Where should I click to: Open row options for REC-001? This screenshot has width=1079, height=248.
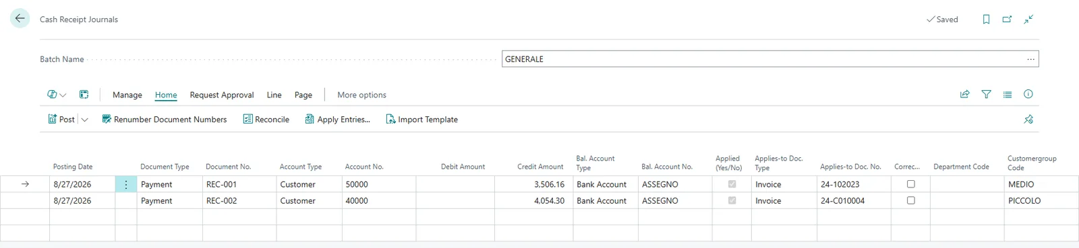pyautogui.click(x=126, y=184)
